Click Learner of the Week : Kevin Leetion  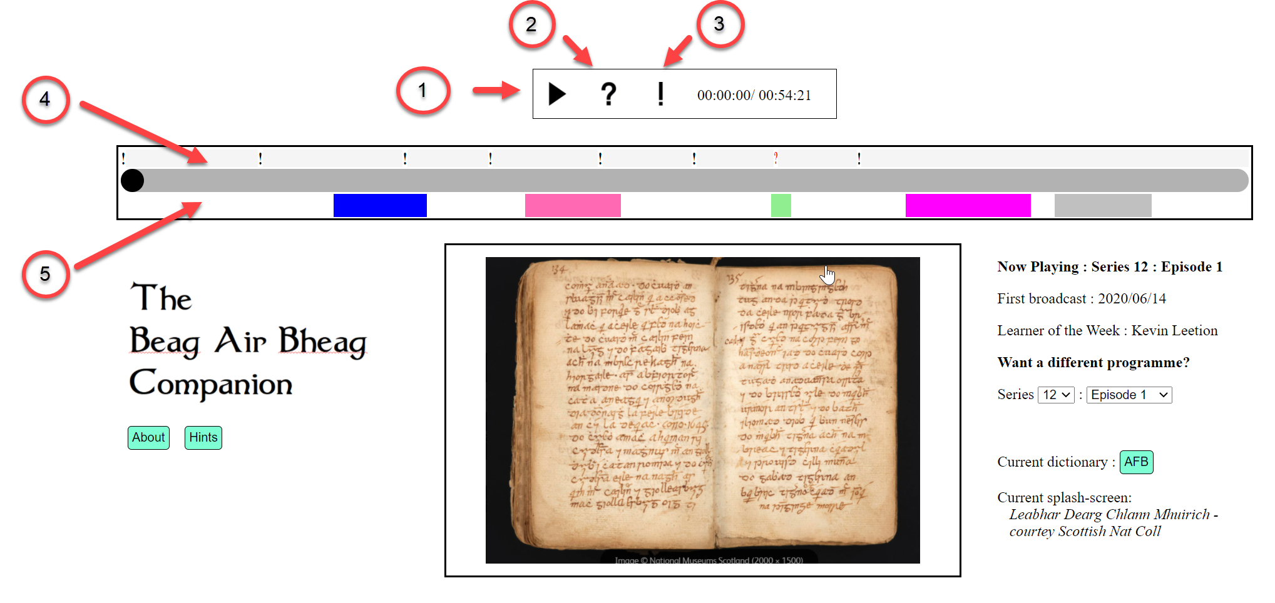1107,330
